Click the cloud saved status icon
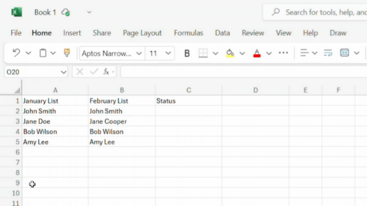 tap(65, 12)
